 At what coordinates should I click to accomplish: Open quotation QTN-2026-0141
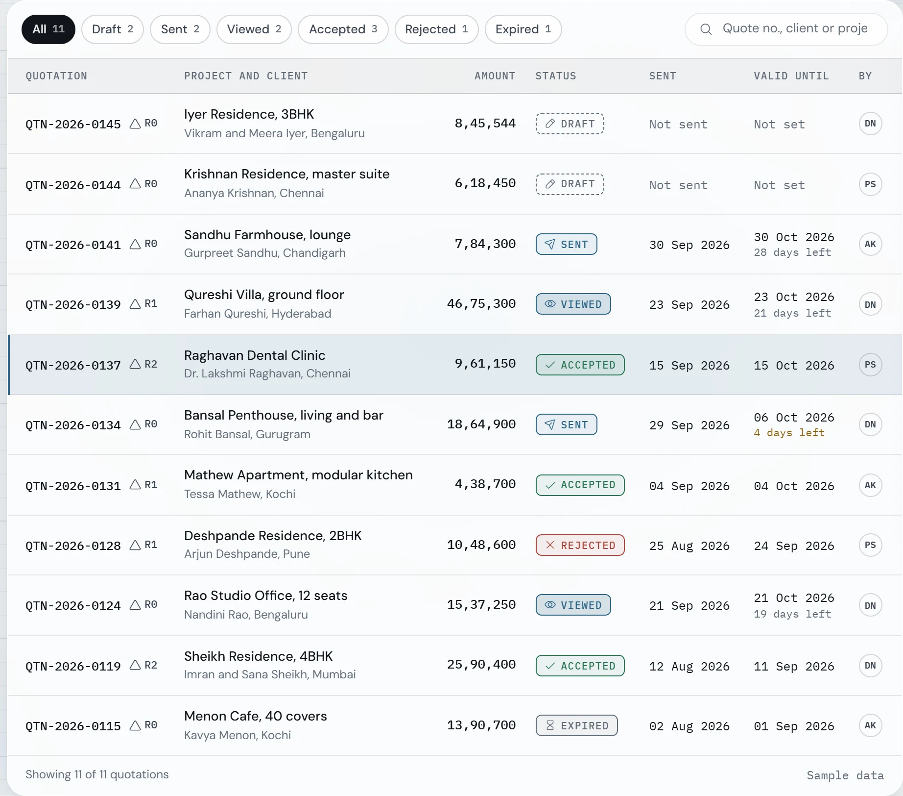(73, 245)
